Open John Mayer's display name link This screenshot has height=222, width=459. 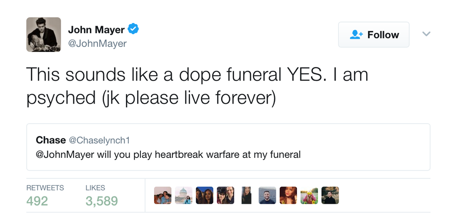click(96, 30)
